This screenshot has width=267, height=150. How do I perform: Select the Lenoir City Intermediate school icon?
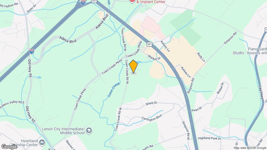point(89,131)
